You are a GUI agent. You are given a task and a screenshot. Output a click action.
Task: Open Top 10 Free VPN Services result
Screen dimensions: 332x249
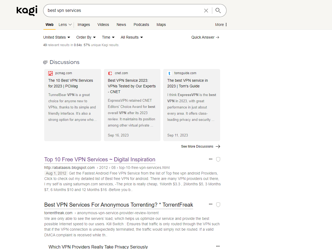pos(100,159)
